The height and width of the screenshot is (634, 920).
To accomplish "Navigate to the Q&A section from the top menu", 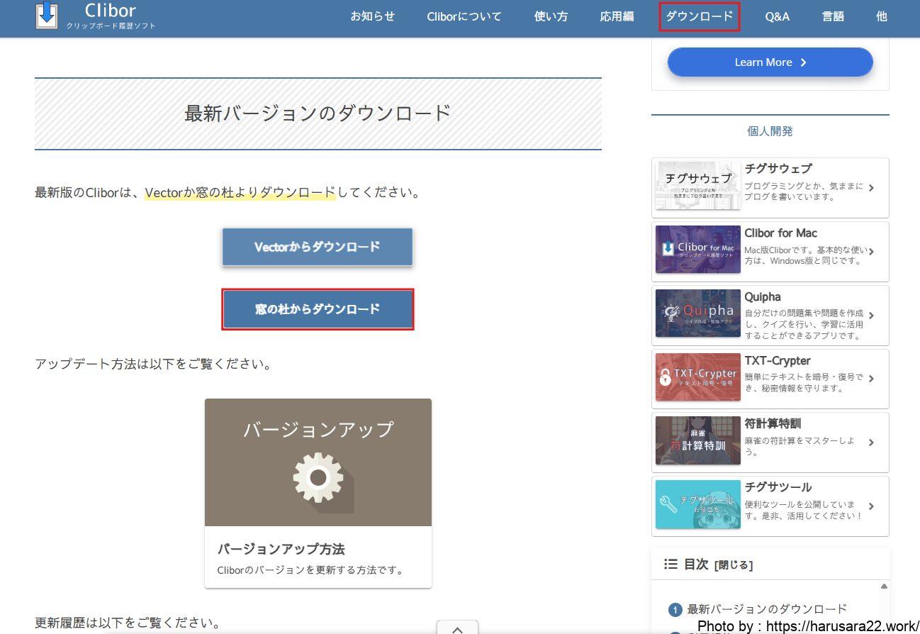I will [x=777, y=16].
